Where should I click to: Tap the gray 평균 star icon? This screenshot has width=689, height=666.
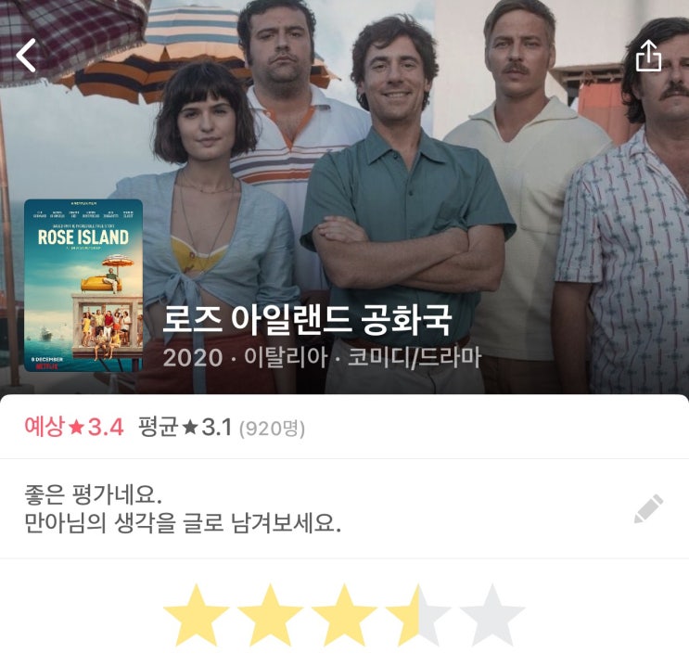[189, 427]
